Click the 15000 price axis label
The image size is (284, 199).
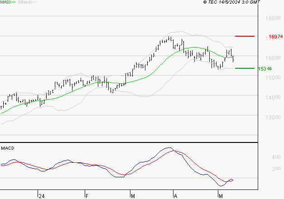pos(273,77)
